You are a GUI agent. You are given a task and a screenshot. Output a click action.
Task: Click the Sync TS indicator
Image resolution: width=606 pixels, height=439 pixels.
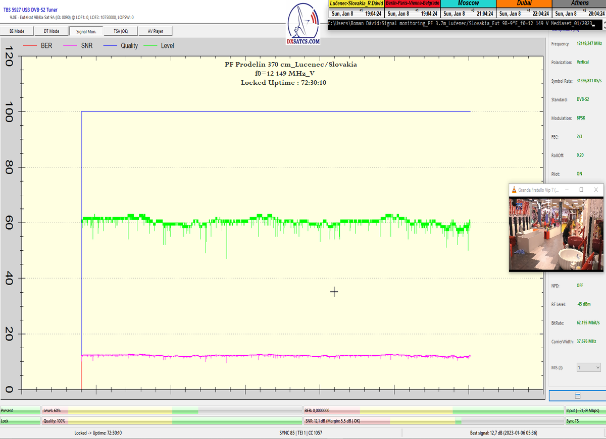click(x=584, y=421)
